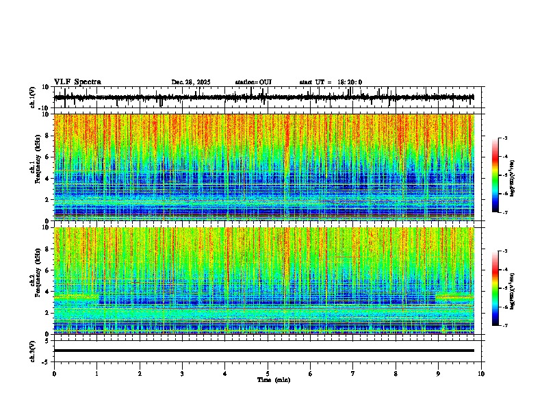The image size is (542, 419).
Task: Click the "4" tick on the time axis
Action: pos(225,374)
